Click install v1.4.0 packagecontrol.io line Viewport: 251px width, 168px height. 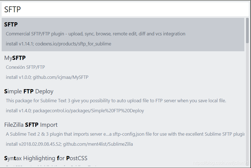(x=75, y=111)
